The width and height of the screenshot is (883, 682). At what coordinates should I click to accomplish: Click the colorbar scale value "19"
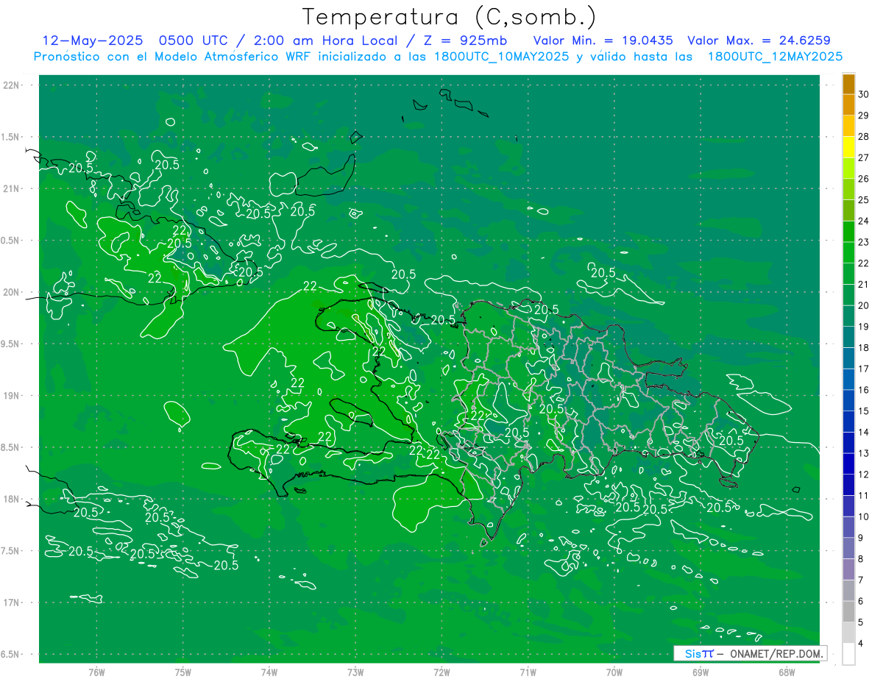[x=863, y=326]
